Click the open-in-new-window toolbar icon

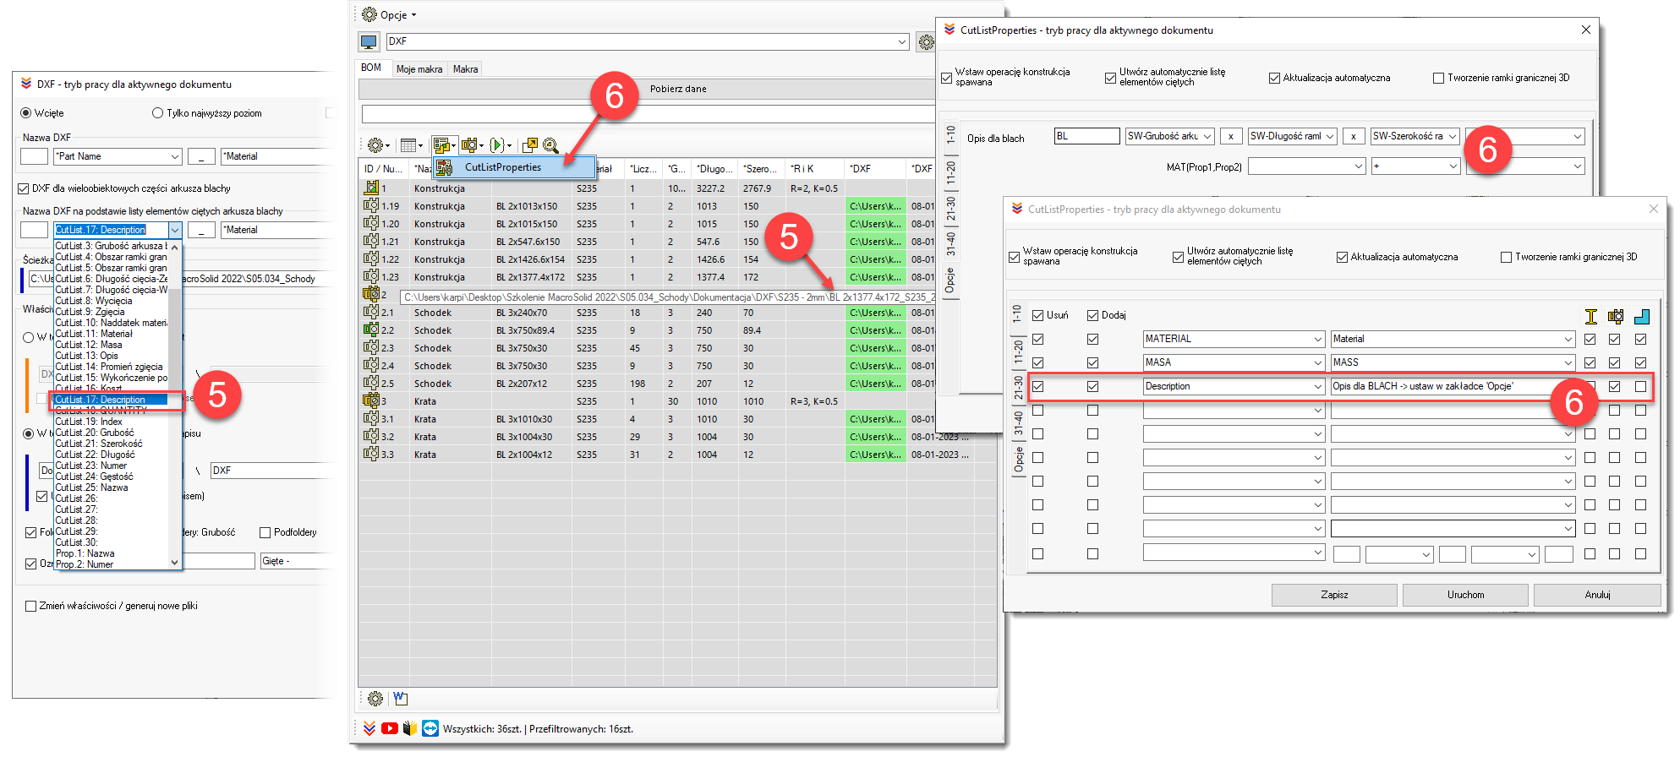pos(530,145)
